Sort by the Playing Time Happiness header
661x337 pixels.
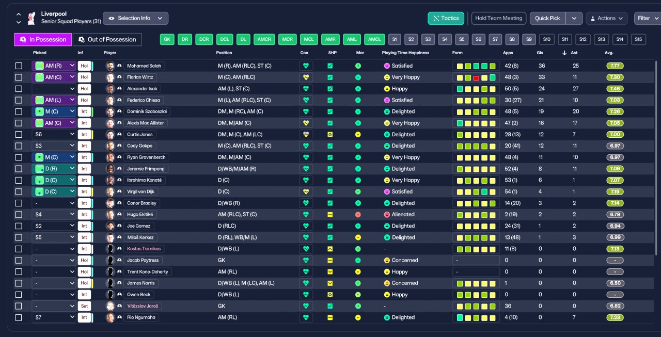click(x=405, y=53)
